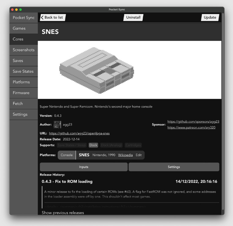Screen dimensions: 233x226
Task: Minimize the Pocket Sync window
Action: point(17,10)
